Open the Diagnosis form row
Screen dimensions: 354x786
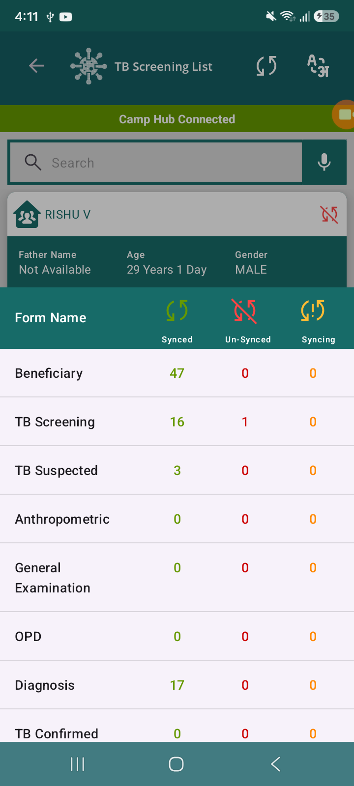coord(177,685)
